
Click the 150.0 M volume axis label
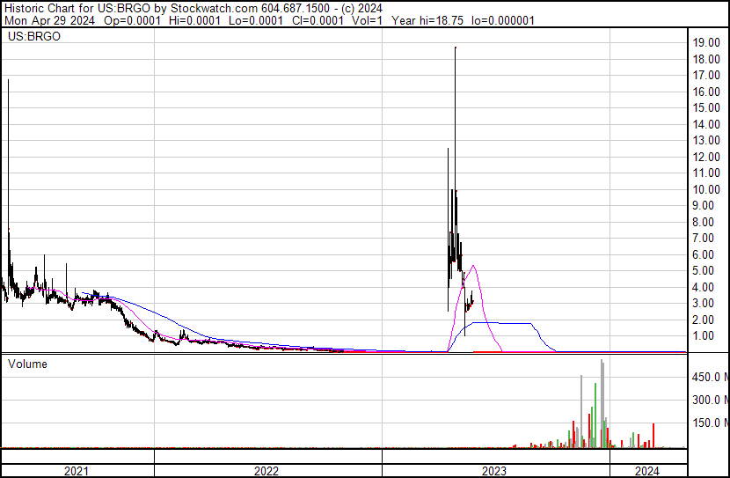click(711, 423)
